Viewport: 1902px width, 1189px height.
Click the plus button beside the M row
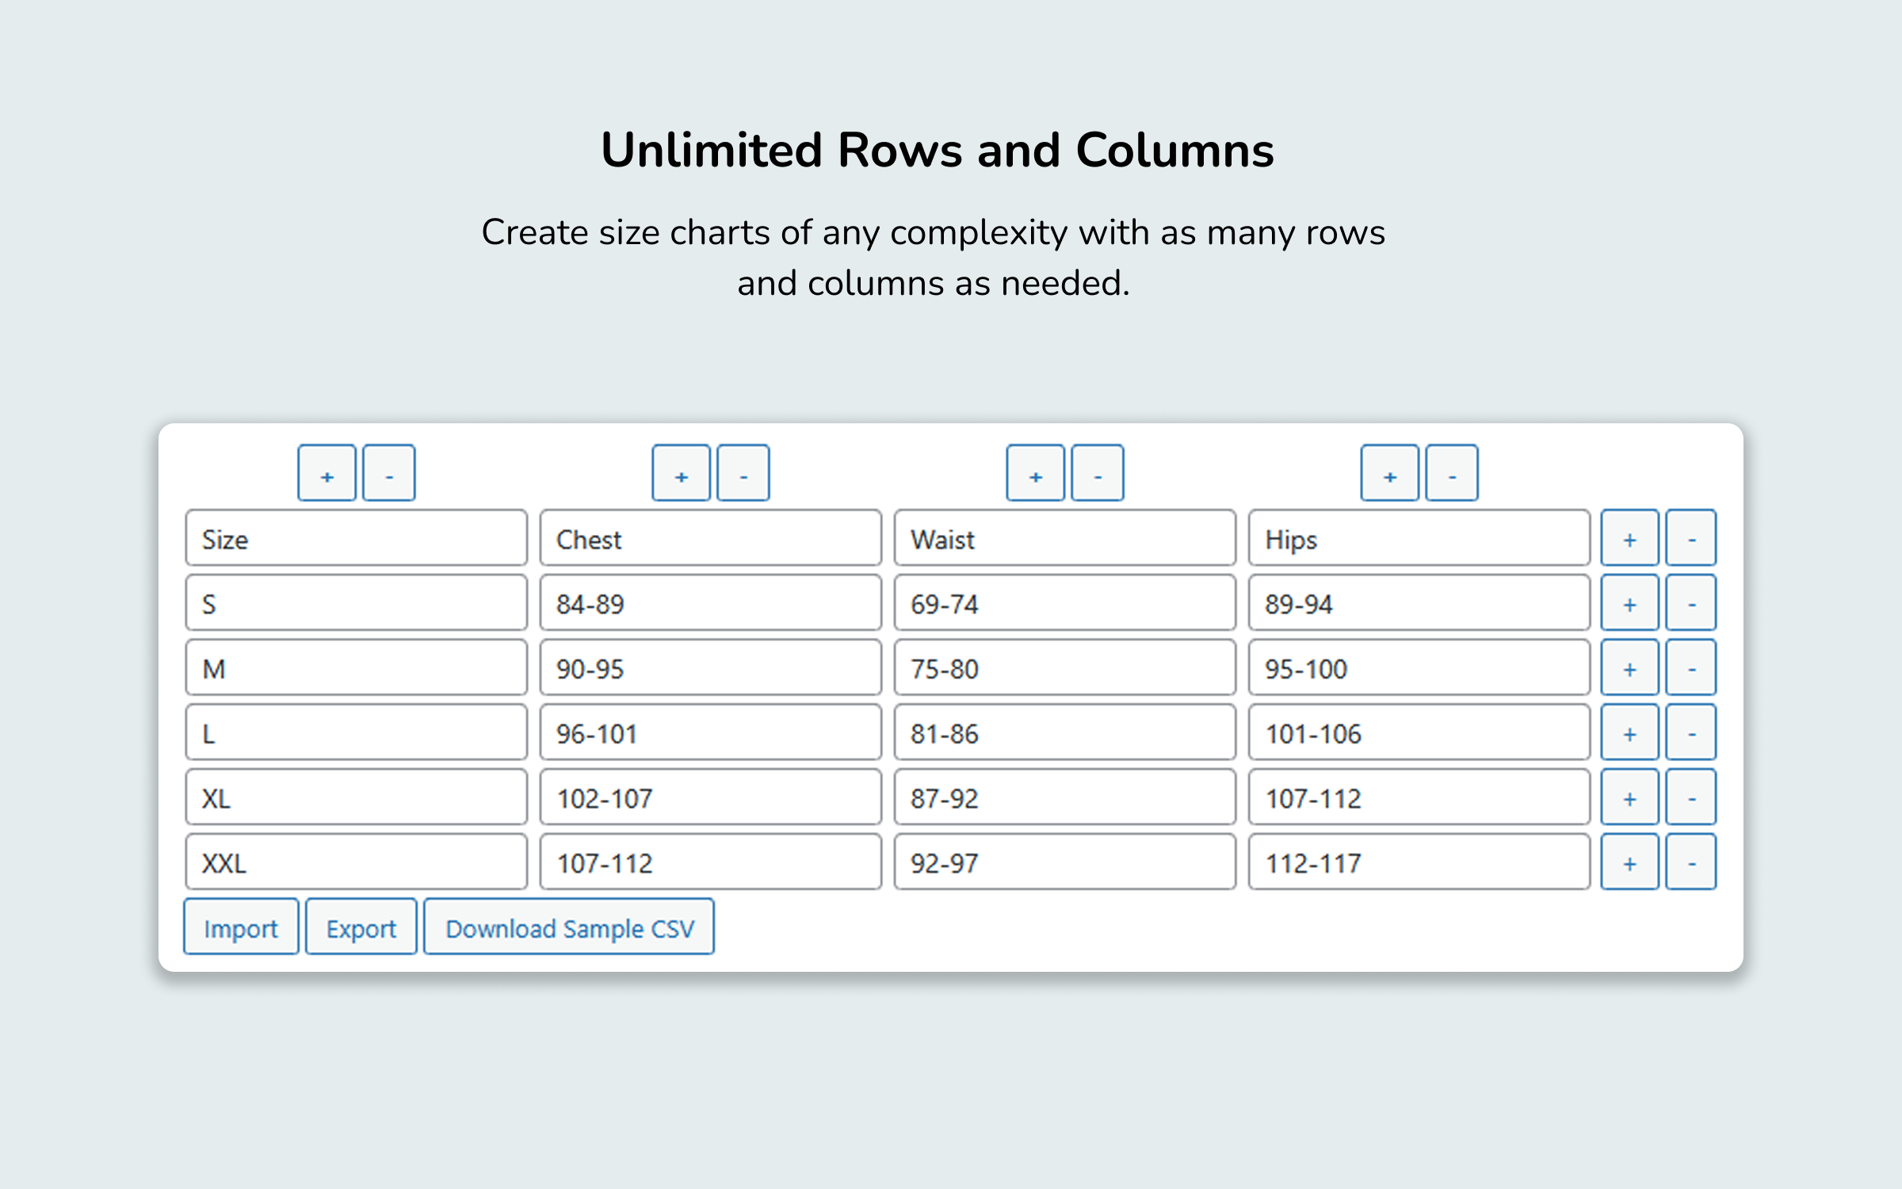pyautogui.click(x=1629, y=668)
